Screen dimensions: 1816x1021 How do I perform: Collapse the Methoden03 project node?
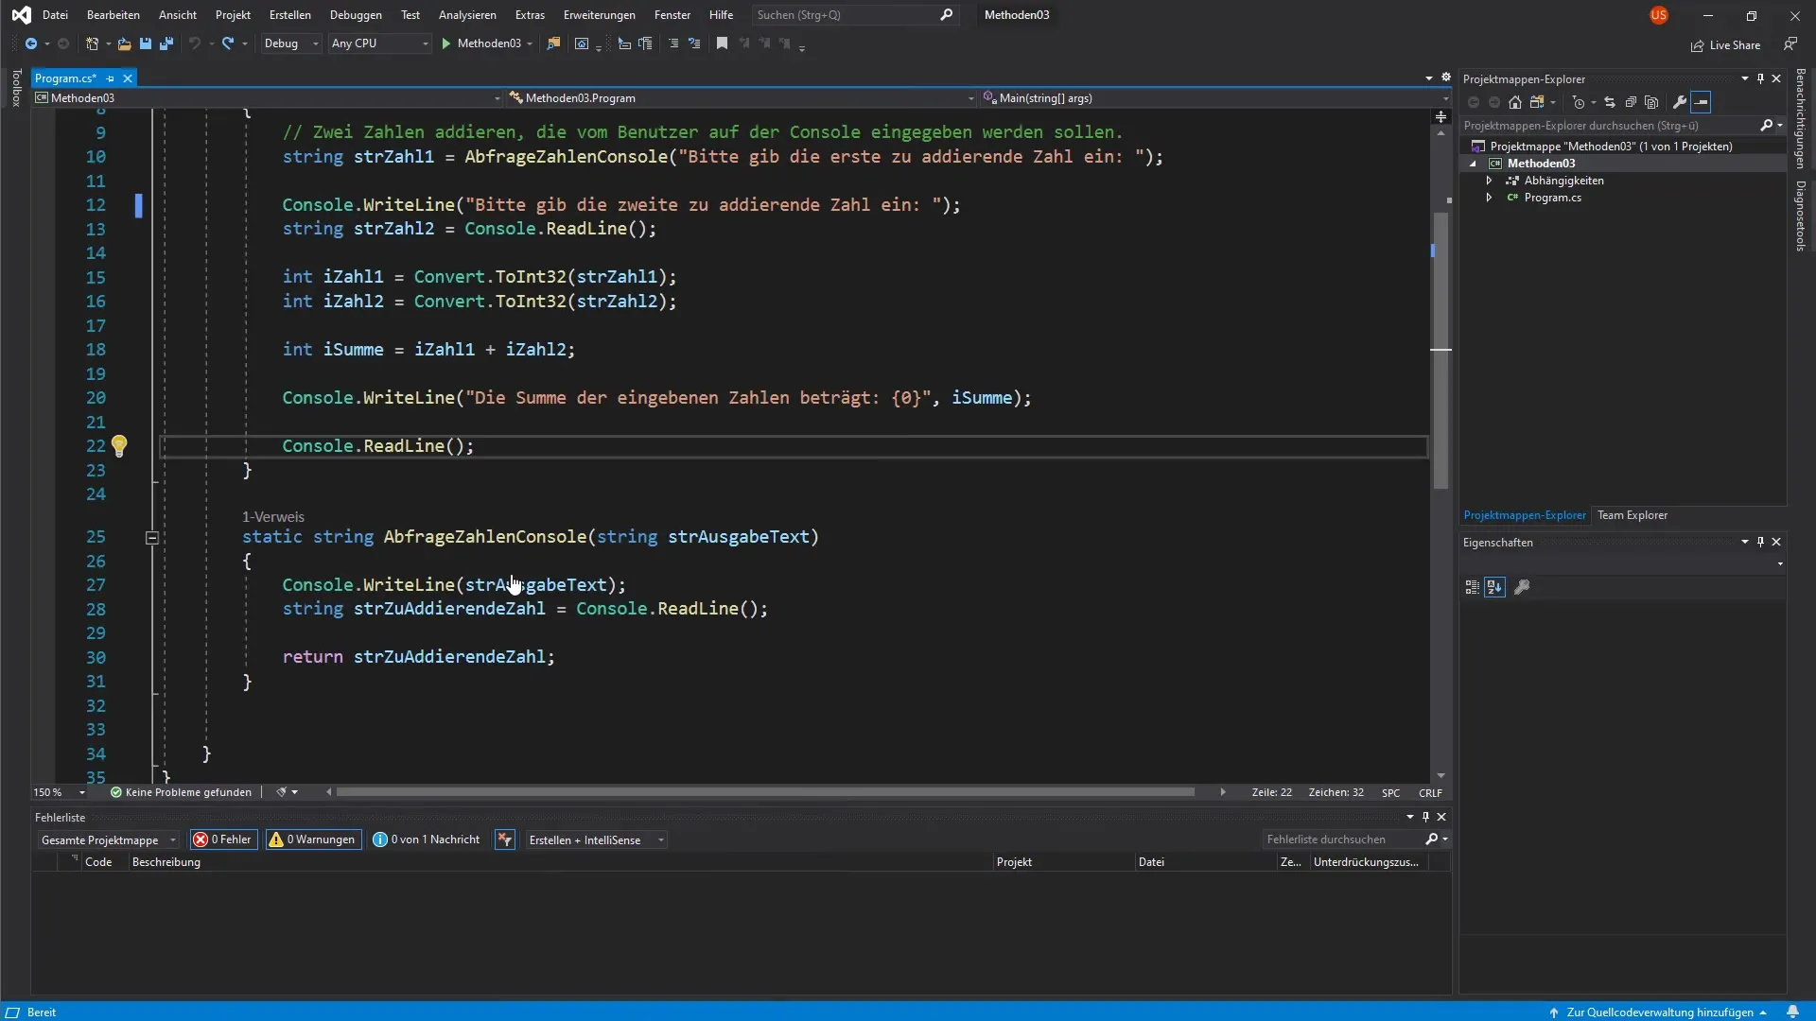[1473, 164]
